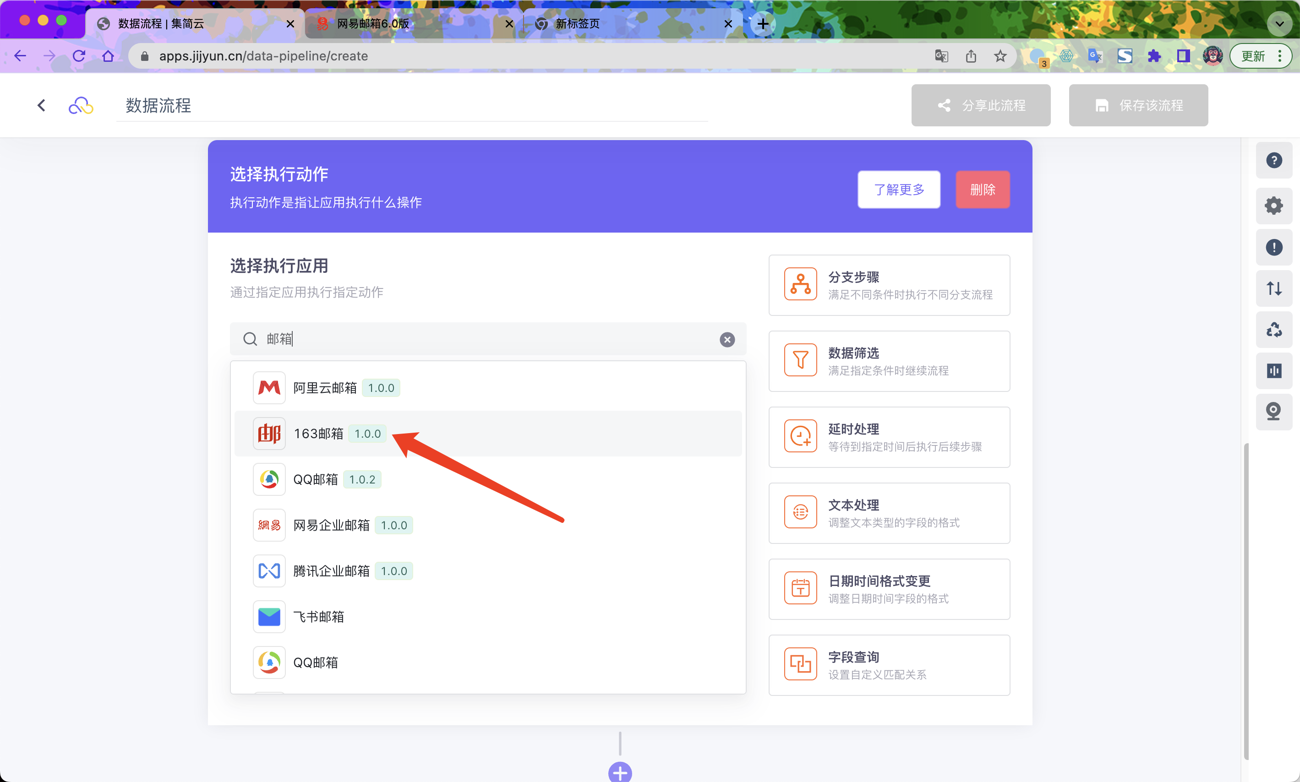This screenshot has width=1300, height=782.
Task: Choose 阿里云邮箱 in the results list
Action: coord(325,388)
